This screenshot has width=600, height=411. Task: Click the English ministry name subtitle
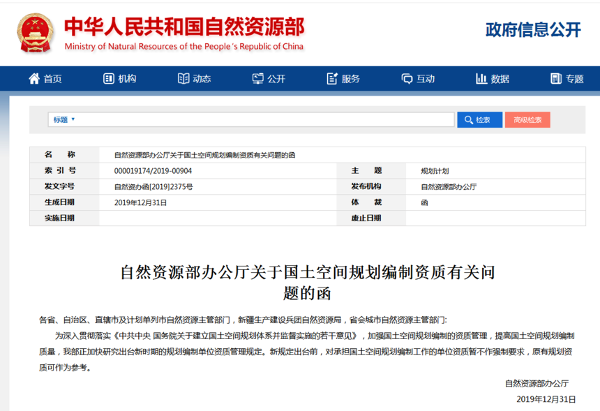click(183, 46)
